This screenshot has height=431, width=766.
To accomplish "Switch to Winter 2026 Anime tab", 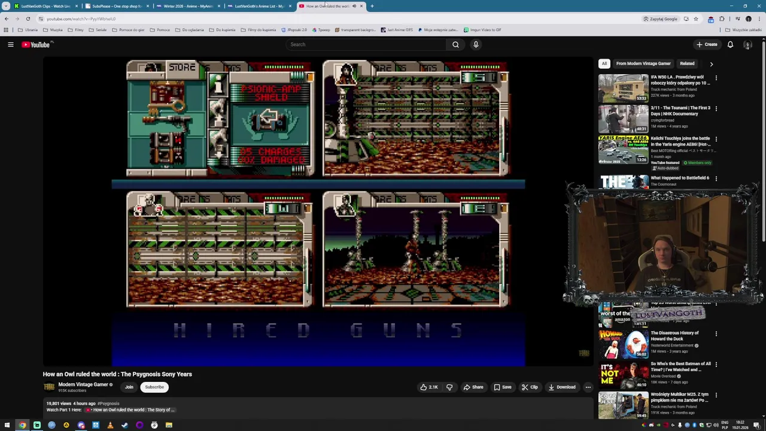I will pos(189,6).
